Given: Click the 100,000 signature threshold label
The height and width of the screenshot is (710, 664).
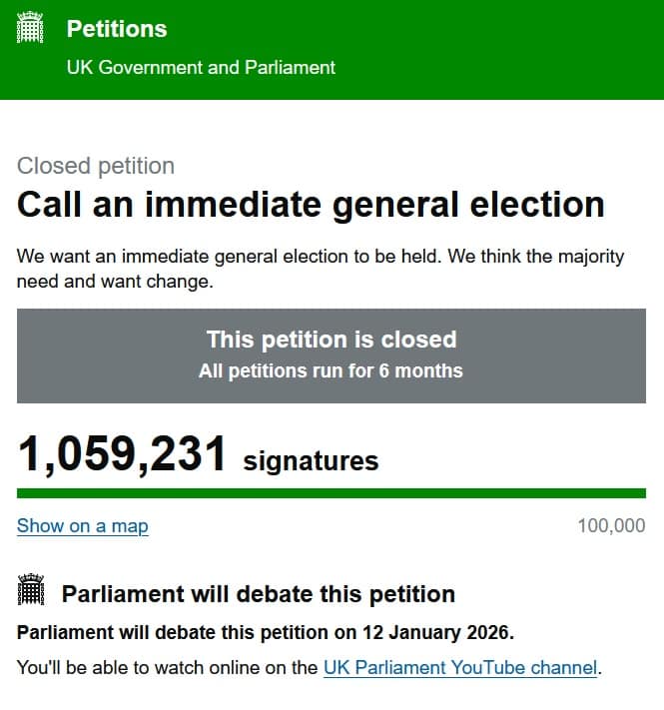Looking at the screenshot, I should pos(611,526).
